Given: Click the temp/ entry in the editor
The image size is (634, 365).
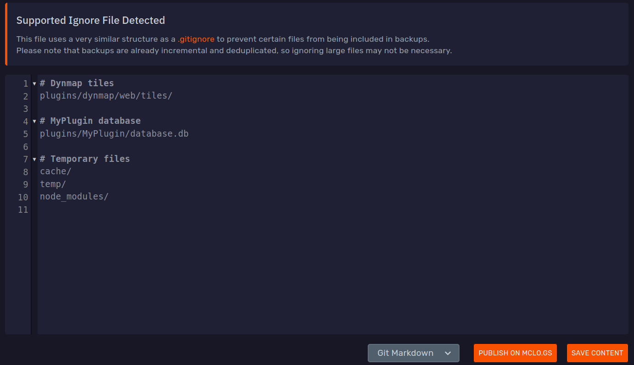Looking at the screenshot, I should [x=53, y=184].
